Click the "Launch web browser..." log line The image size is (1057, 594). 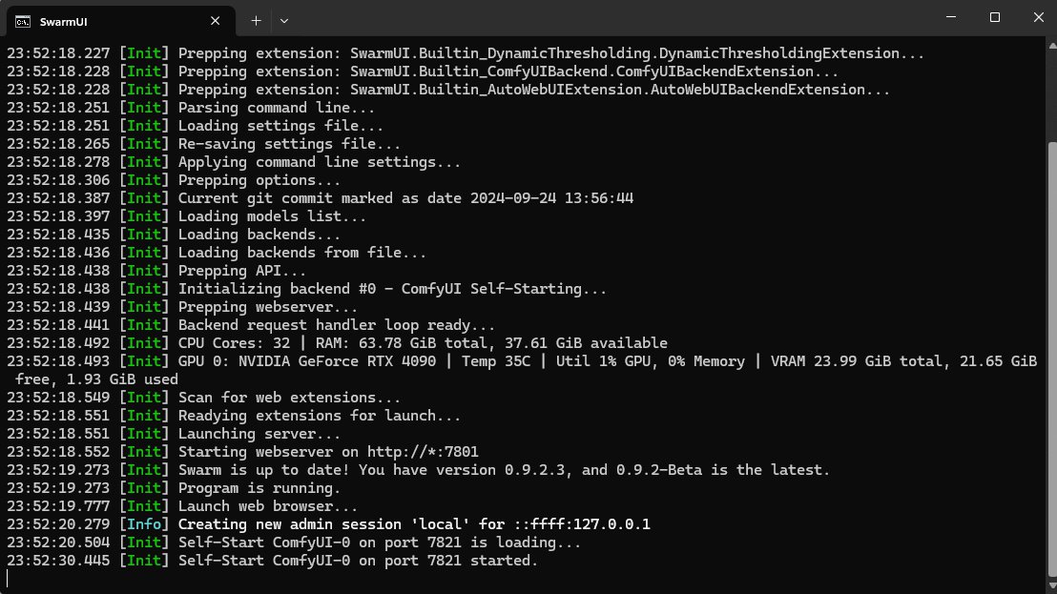point(268,506)
